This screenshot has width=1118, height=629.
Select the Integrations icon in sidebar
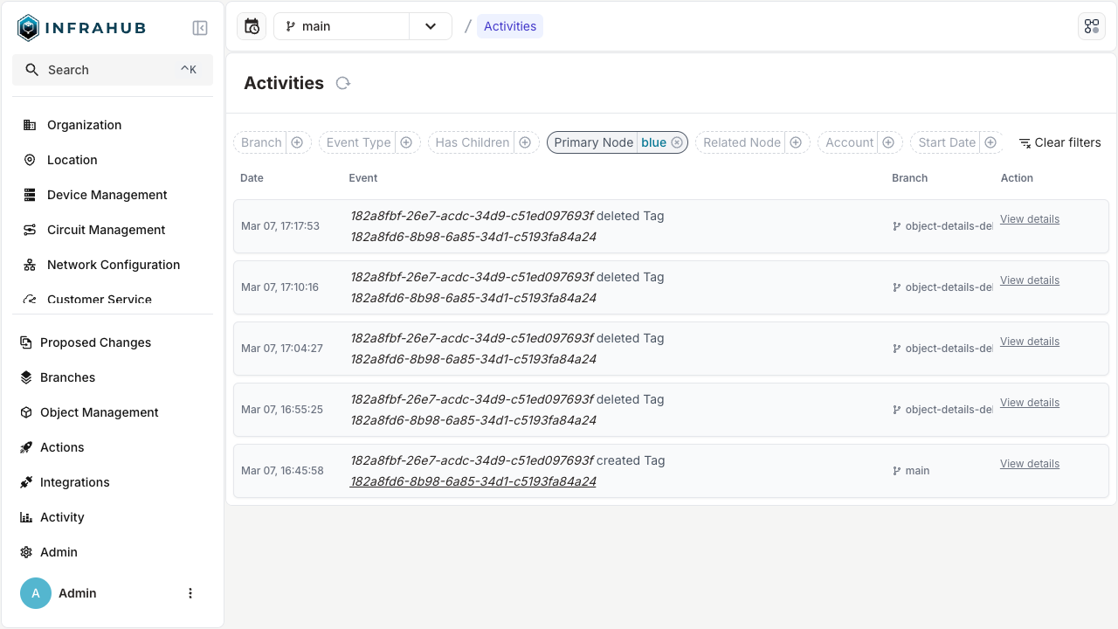coord(29,482)
